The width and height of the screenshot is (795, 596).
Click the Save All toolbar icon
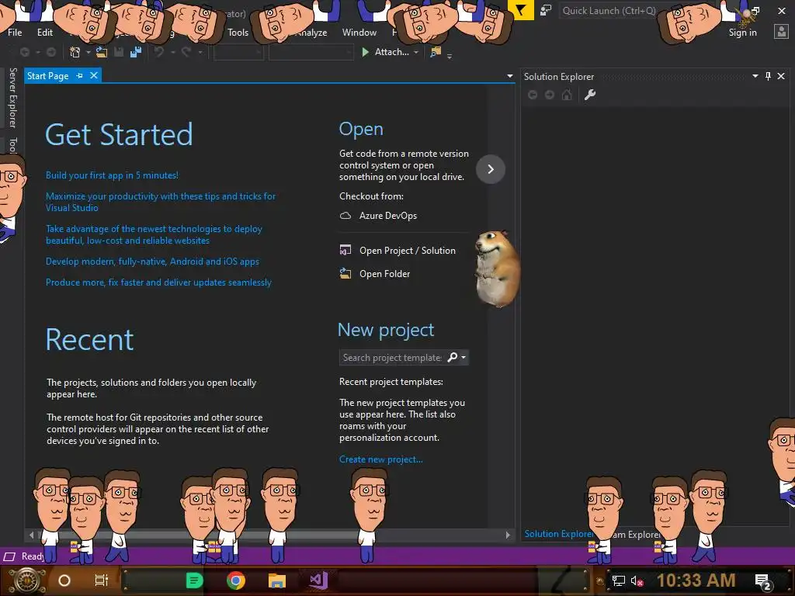tap(136, 52)
